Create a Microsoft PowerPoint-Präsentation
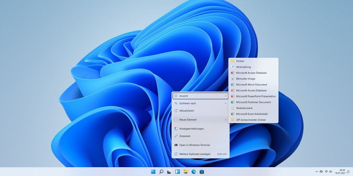The width and height of the screenshot is (353, 176). coord(253,96)
